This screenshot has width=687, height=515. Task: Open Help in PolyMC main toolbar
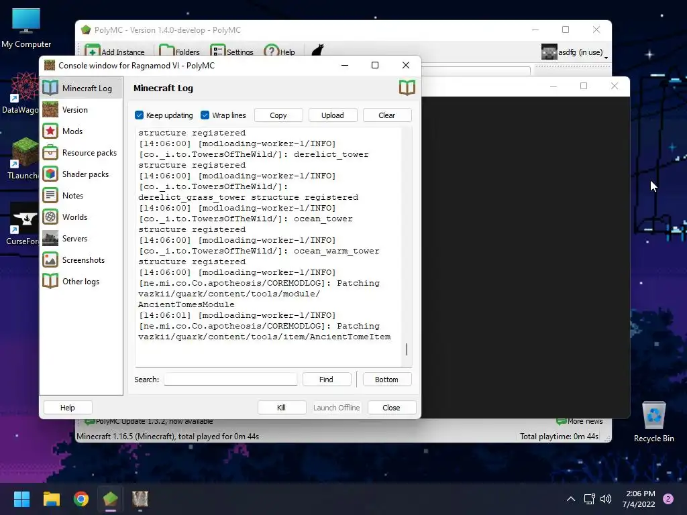(x=280, y=52)
